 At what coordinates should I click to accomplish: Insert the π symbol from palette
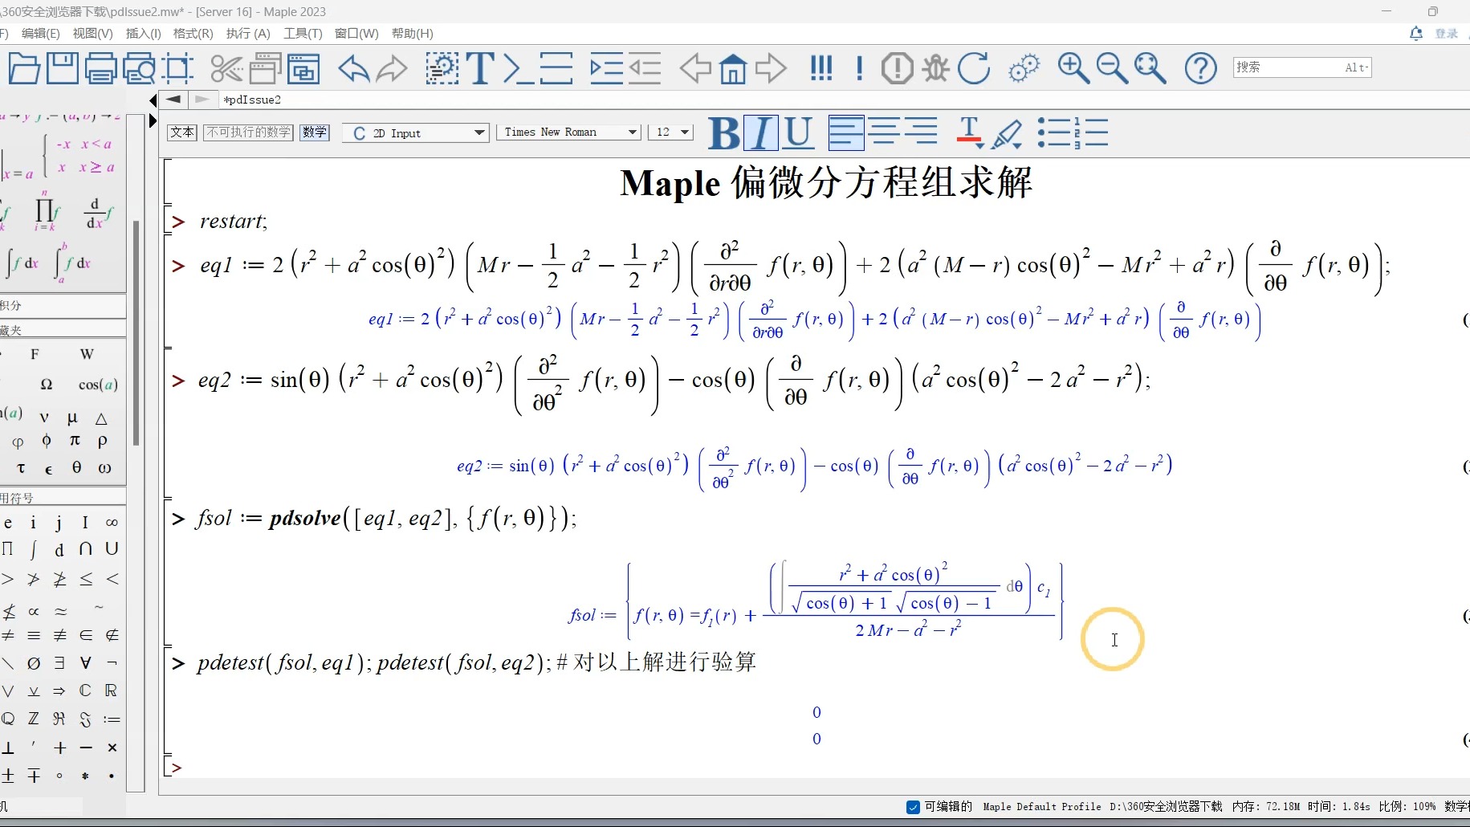[75, 440]
